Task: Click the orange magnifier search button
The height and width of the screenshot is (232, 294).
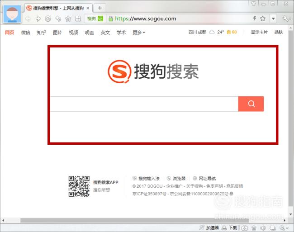Action: [x=251, y=104]
